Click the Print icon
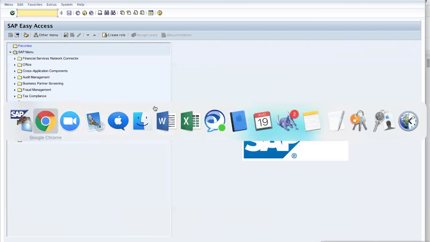The width and height of the screenshot is (430, 242). point(100,13)
